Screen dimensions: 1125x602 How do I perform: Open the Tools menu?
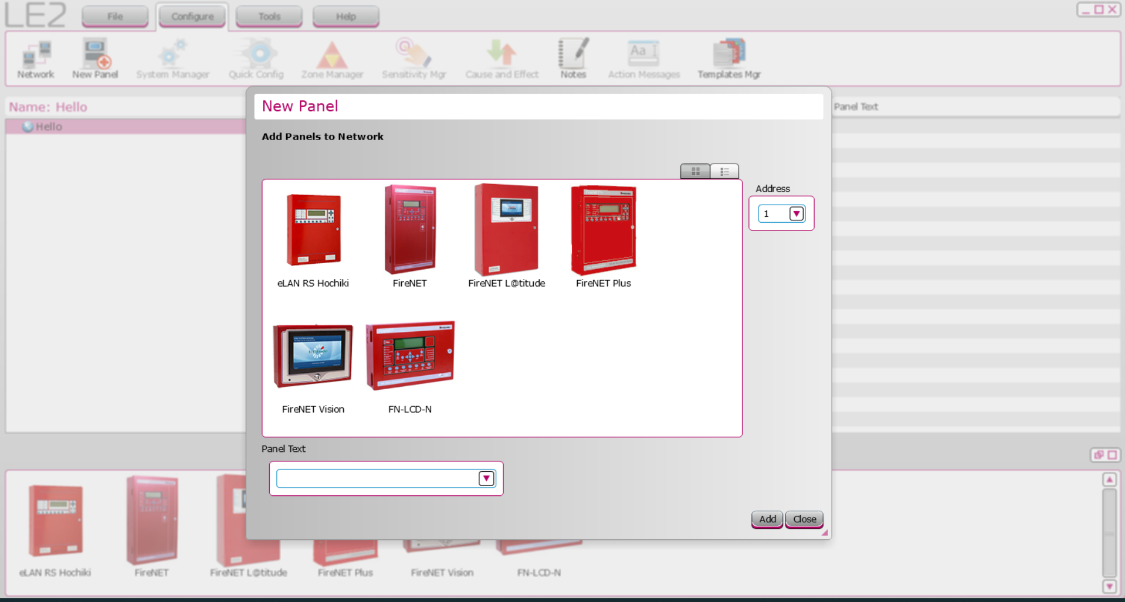click(268, 16)
